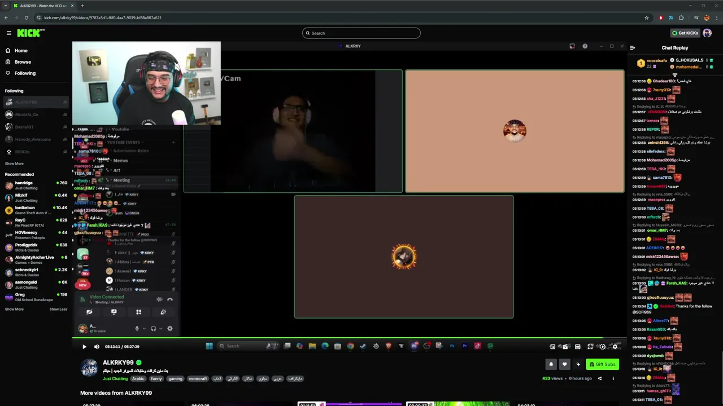Expand the gift leaderboard in chat
Viewport: 723px width, 406px height.
click(674, 74)
